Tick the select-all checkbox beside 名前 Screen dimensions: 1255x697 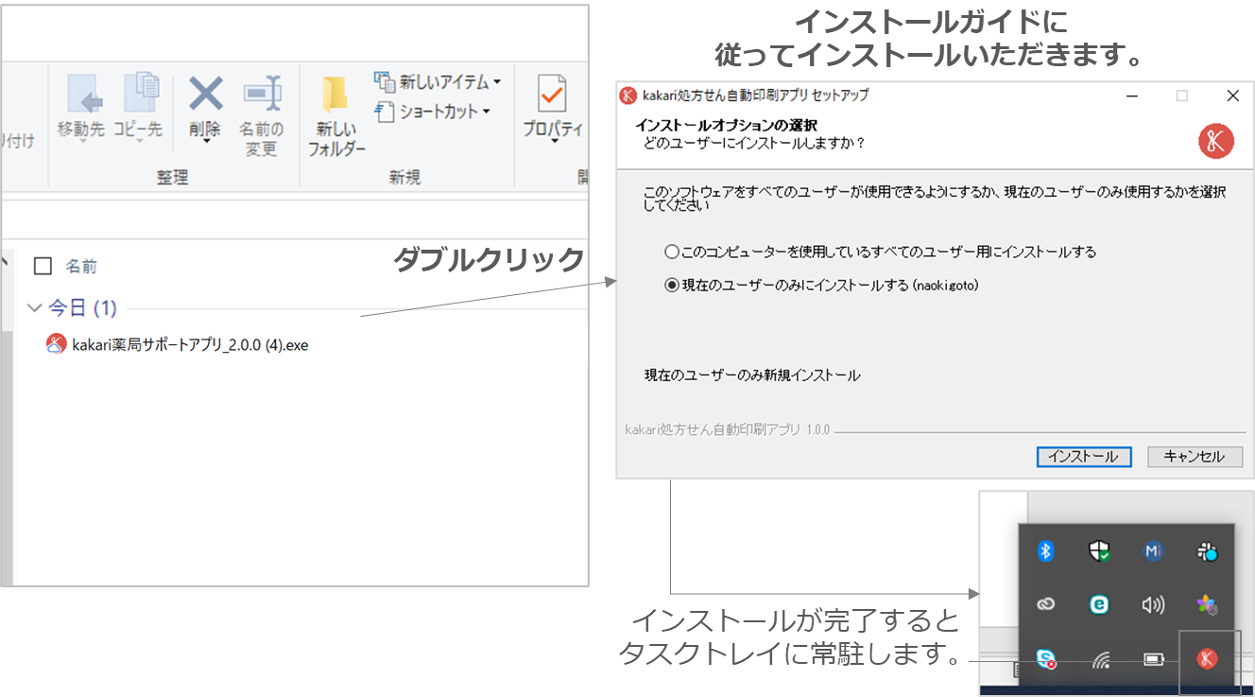pos(43,266)
